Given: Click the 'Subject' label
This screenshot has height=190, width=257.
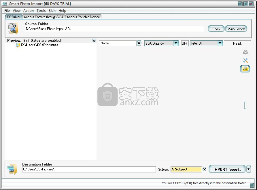Looking at the screenshot, I should point(163,170).
